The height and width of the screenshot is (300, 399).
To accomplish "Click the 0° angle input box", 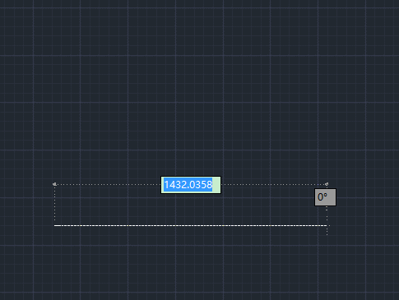I will [325, 197].
